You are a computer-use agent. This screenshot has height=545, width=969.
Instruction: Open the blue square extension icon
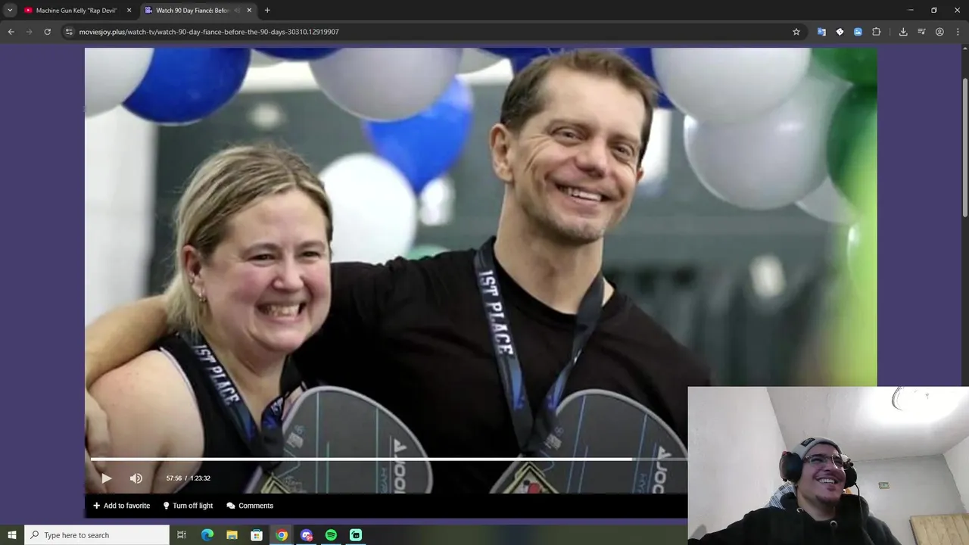858,32
